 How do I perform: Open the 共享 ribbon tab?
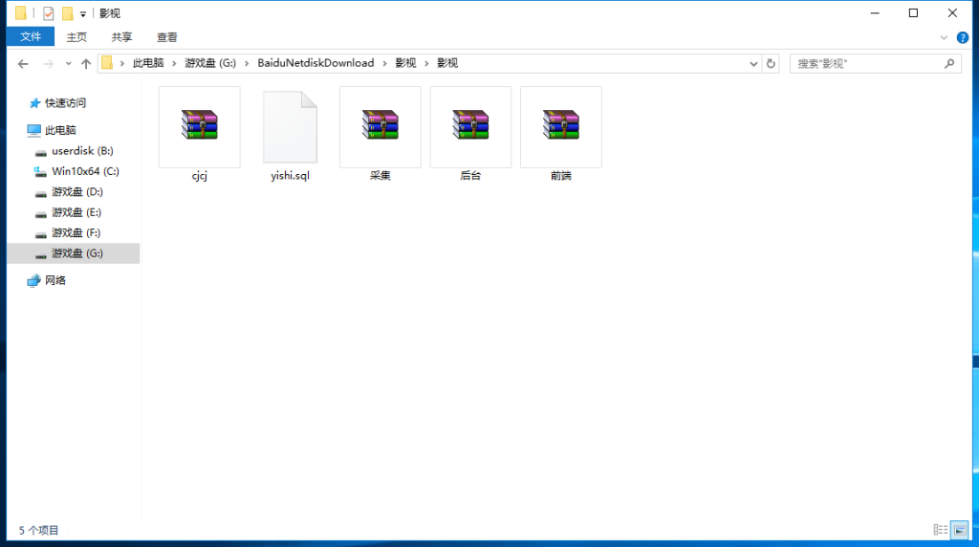[x=121, y=37]
